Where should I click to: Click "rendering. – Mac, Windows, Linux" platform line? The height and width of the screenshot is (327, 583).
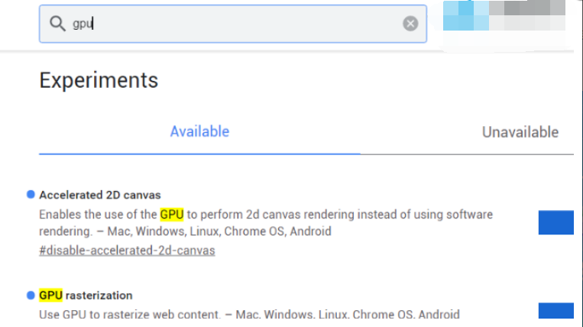point(185,231)
